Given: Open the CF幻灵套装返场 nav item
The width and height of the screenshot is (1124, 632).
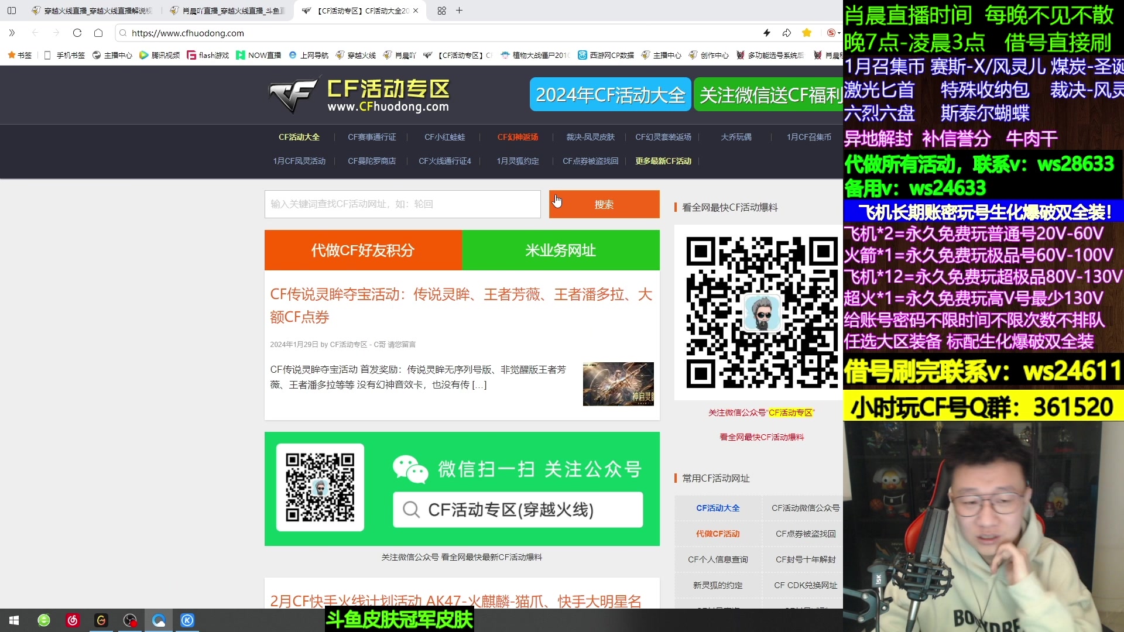Looking at the screenshot, I should click(x=663, y=137).
